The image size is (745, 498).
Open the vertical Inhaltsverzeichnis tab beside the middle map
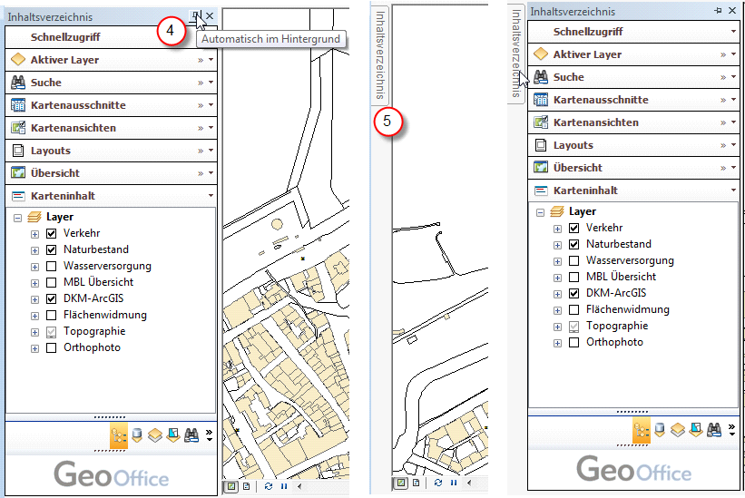(381, 54)
